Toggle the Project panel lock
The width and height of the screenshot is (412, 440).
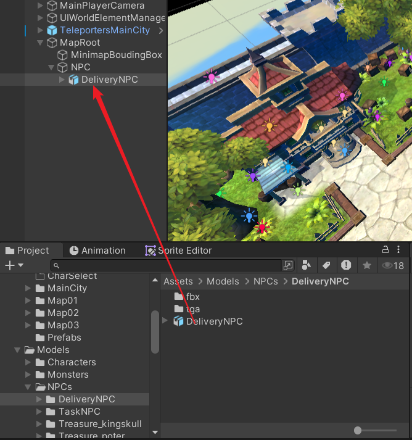pos(385,250)
